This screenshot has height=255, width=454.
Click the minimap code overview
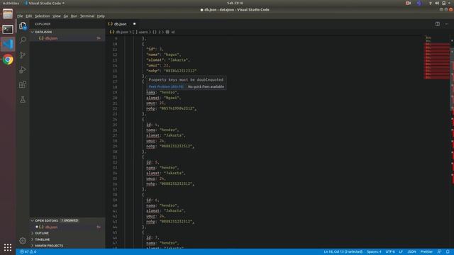(x=437, y=57)
